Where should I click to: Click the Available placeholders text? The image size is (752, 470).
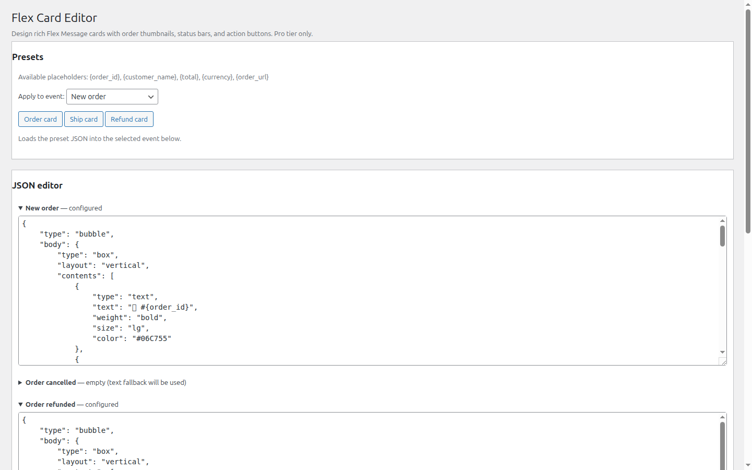coord(144,77)
